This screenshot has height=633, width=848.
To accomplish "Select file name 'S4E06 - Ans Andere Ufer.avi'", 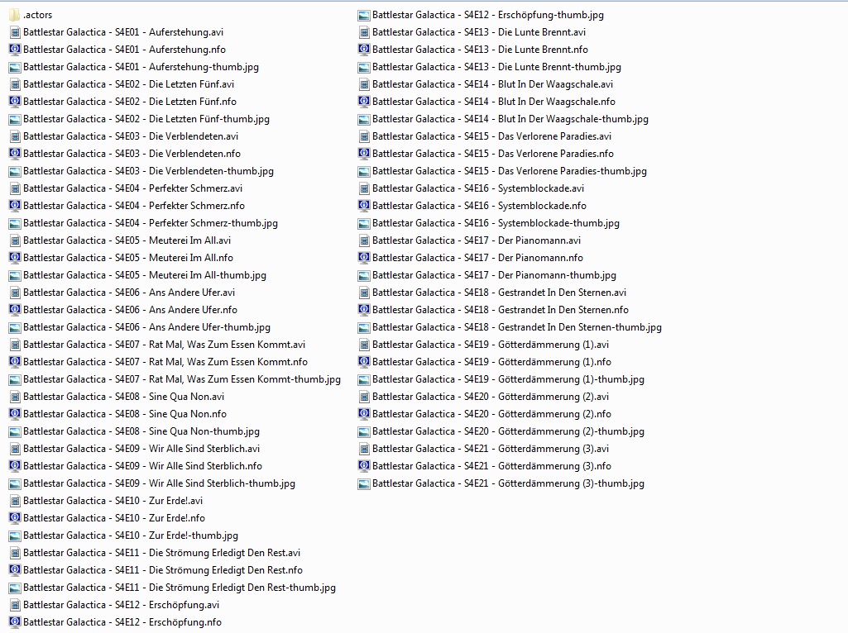I will point(129,293).
